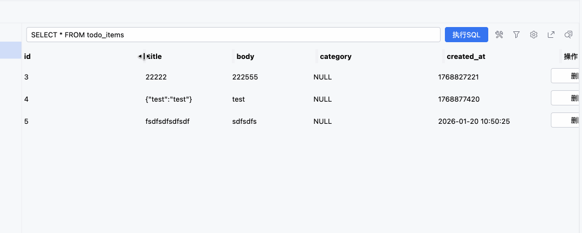Click the id column header

click(x=28, y=56)
